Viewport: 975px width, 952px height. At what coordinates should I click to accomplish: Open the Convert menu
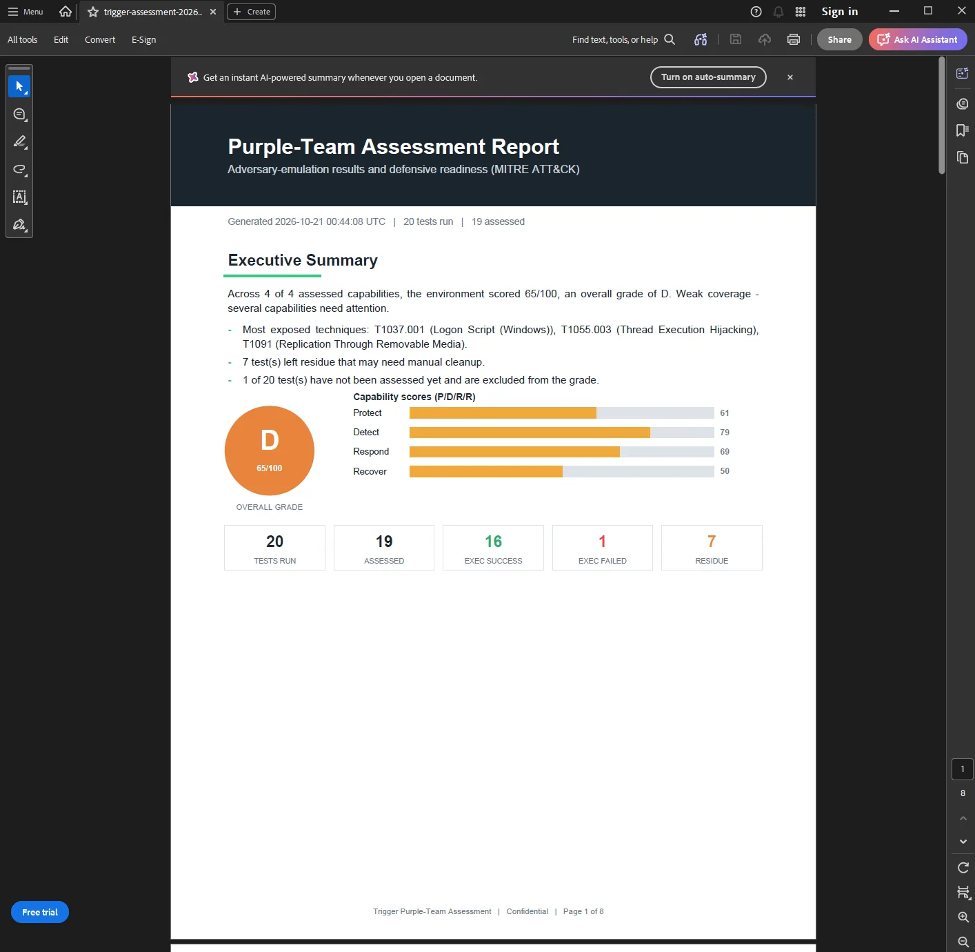100,39
